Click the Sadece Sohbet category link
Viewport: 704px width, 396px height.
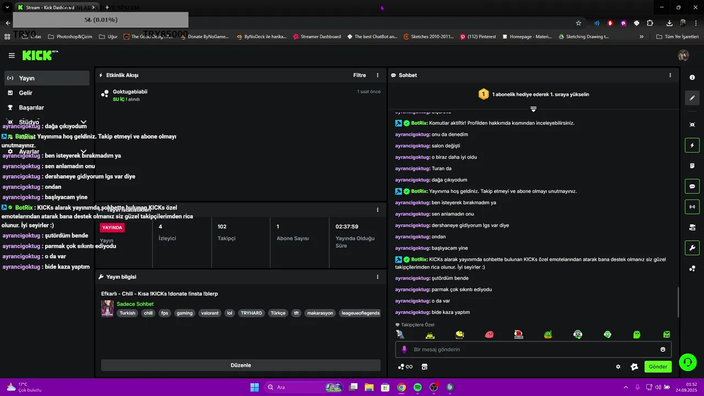pos(135,304)
